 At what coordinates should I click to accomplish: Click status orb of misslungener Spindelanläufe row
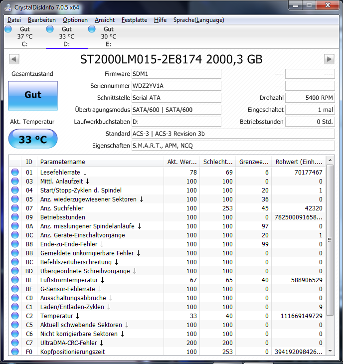pyautogui.click(x=15, y=226)
